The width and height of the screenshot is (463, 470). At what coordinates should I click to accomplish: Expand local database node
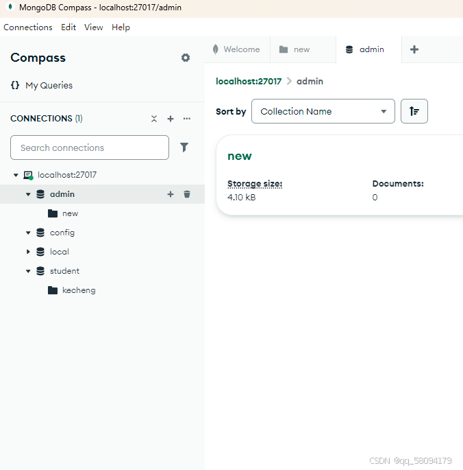click(28, 252)
